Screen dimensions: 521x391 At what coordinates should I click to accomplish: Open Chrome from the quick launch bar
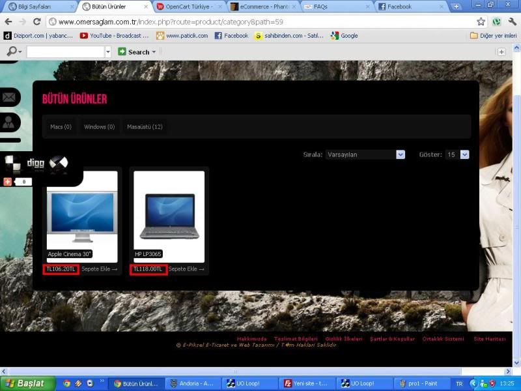67,383
